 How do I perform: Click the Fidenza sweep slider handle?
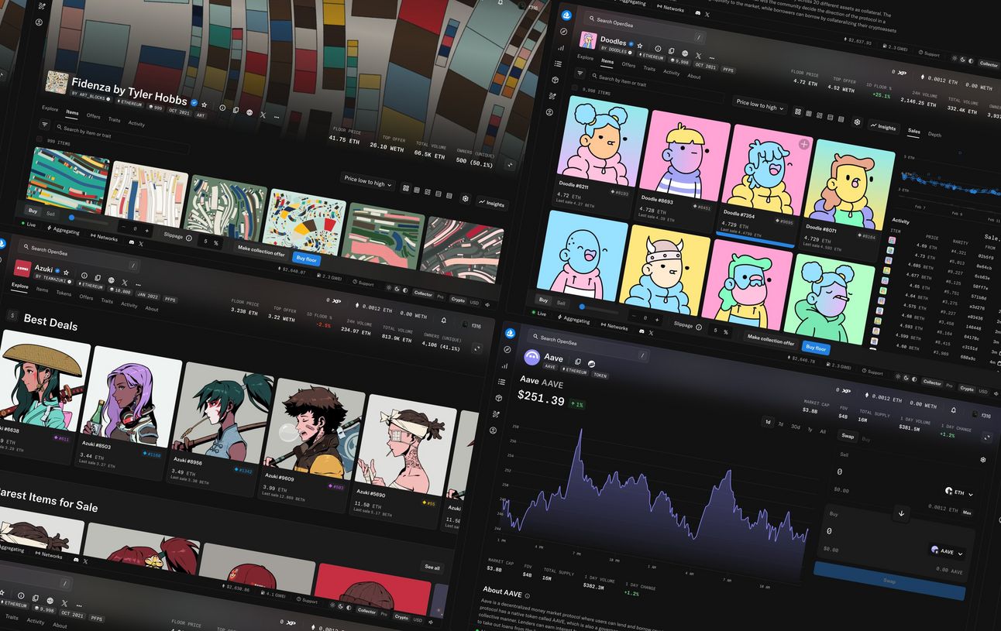(72, 218)
